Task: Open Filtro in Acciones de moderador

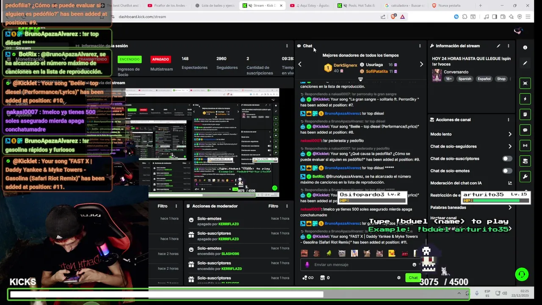Action: (273, 206)
